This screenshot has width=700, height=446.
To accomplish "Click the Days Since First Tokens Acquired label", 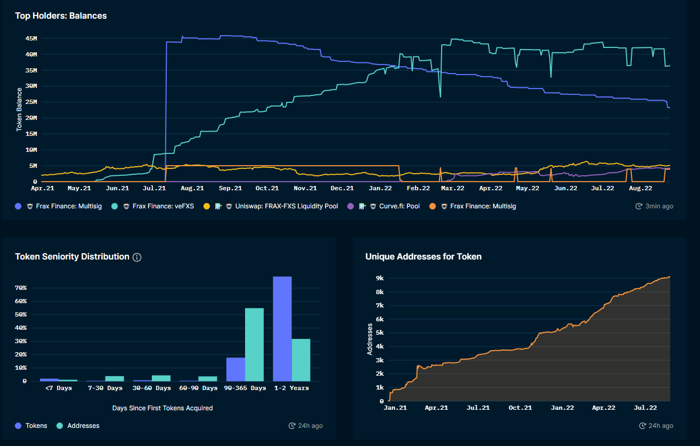I will [162, 408].
